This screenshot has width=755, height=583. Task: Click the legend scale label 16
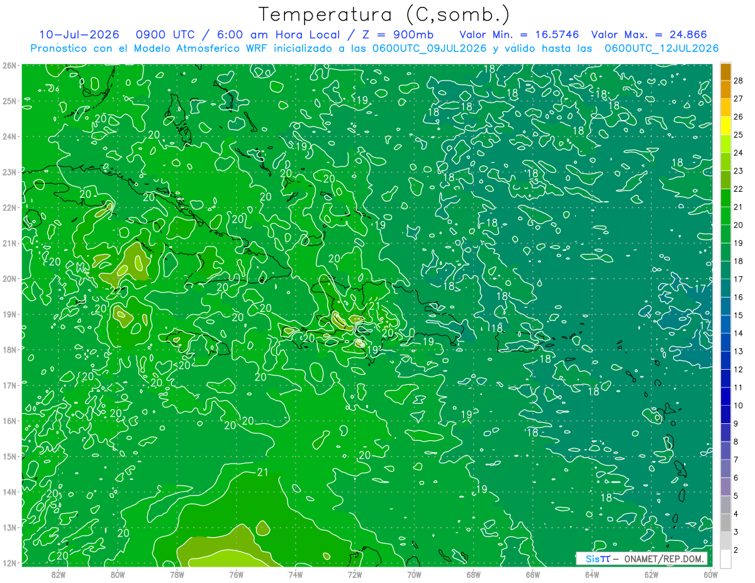point(739,297)
